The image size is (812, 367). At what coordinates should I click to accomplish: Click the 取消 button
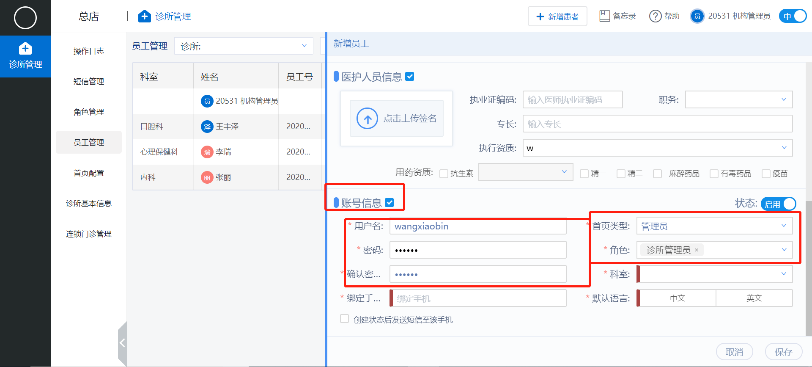click(735, 352)
